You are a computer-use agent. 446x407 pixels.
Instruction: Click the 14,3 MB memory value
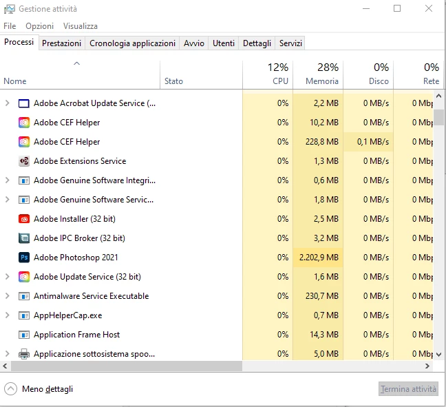point(324,335)
